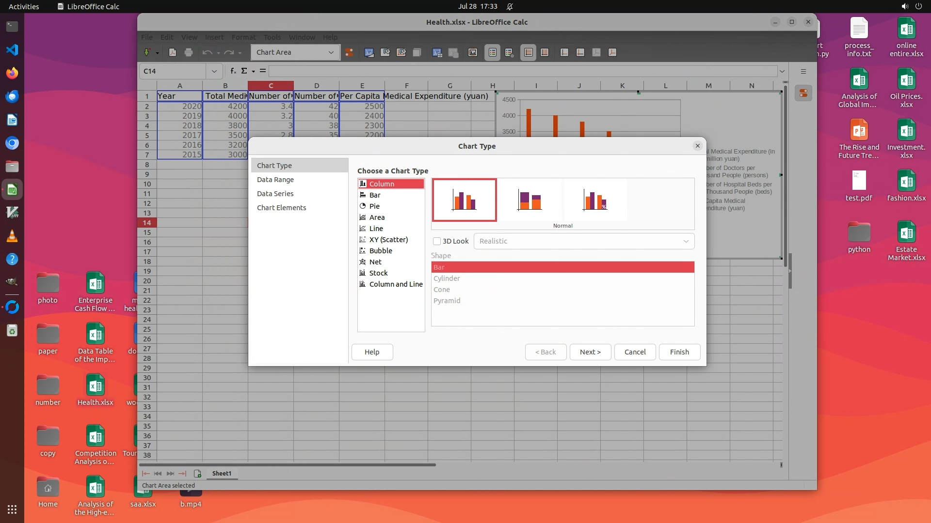Image resolution: width=931 pixels, height=523 pixels.
Task: Click the Horizontal Grids toolbar icon
Action: 529,52
